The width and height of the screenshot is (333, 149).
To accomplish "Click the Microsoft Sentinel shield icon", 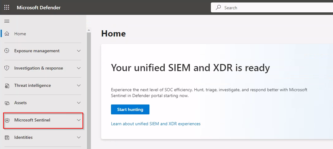I will pos(7,120).
